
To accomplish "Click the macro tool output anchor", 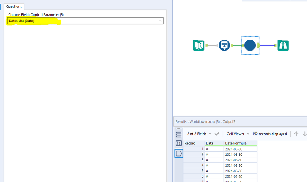I will [259, 45].
